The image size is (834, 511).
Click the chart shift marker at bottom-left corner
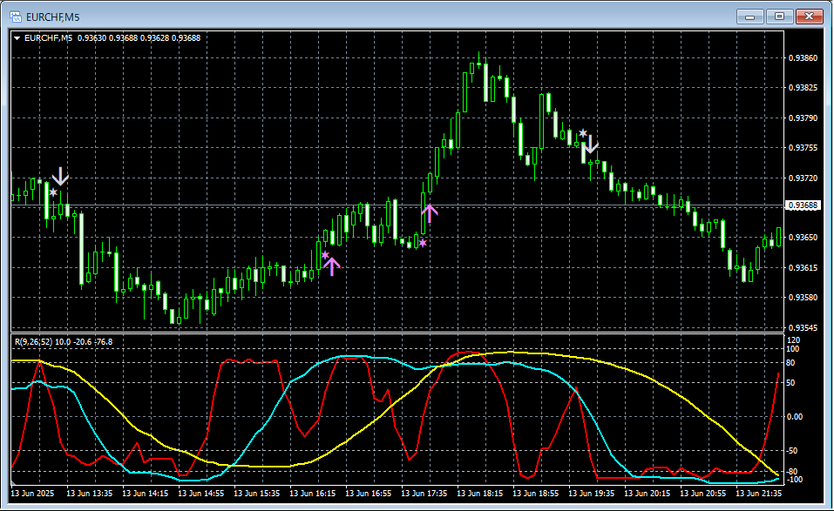coord(13,484)
